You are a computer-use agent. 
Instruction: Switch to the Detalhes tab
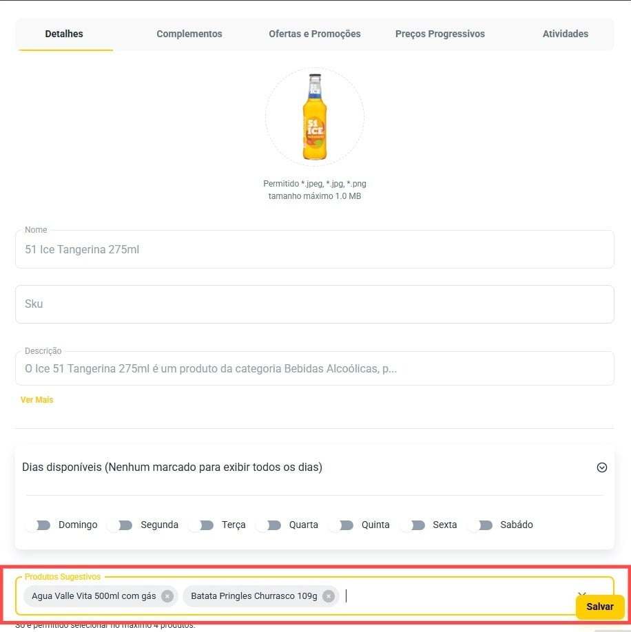tap(64, 34)
